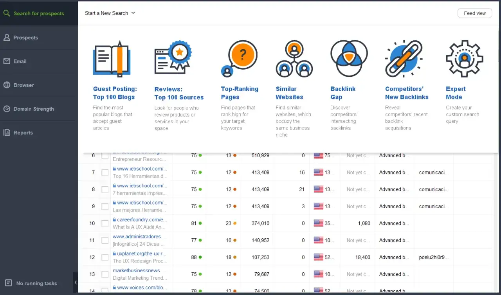Click the Email envelope icon in sidebar

pos(7,61)
